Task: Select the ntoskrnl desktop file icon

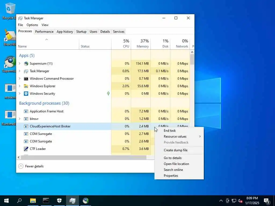Action: (10, 91)
